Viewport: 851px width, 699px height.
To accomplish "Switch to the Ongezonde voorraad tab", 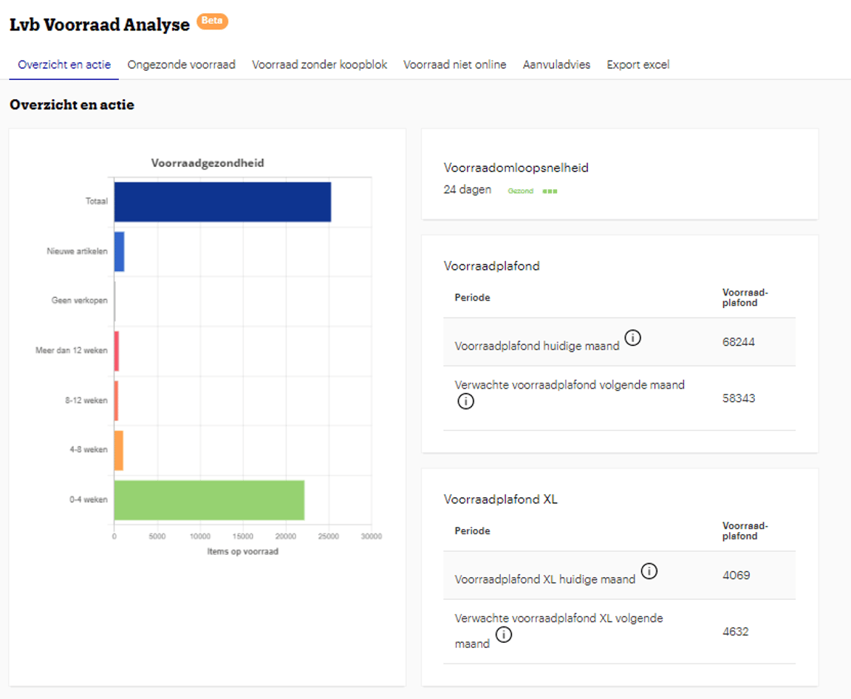I will tap(181, 65).
